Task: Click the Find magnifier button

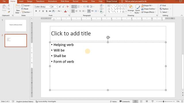Action: (163, 5)
